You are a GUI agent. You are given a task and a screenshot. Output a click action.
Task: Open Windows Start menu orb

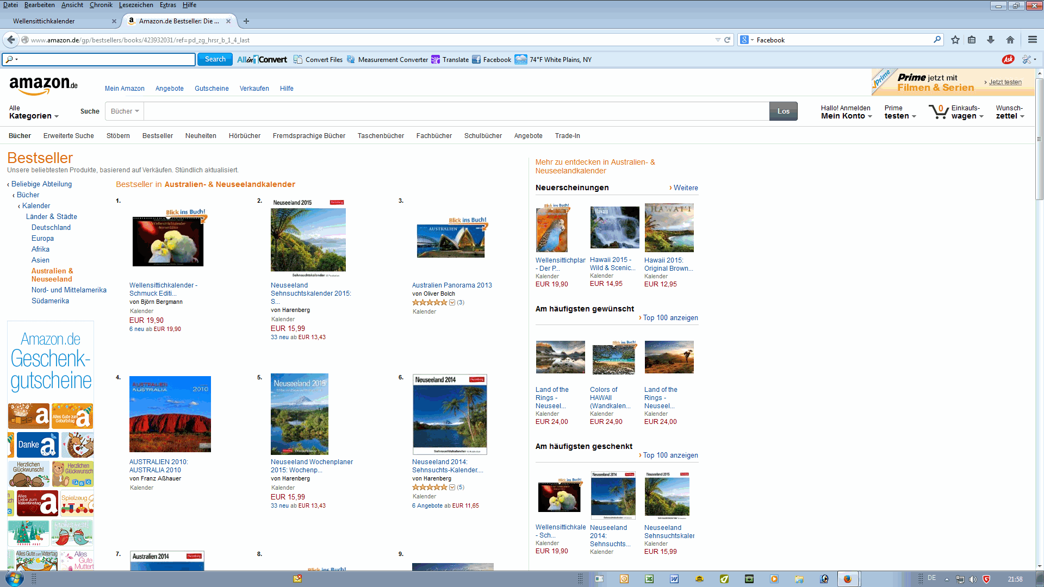pos(14,579)
